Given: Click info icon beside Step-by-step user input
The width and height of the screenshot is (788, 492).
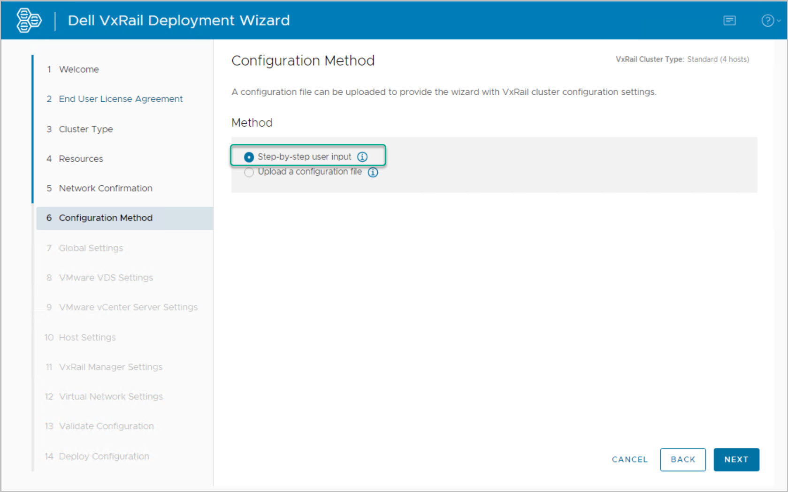Looking at the screenshot, I should [362, 157].
